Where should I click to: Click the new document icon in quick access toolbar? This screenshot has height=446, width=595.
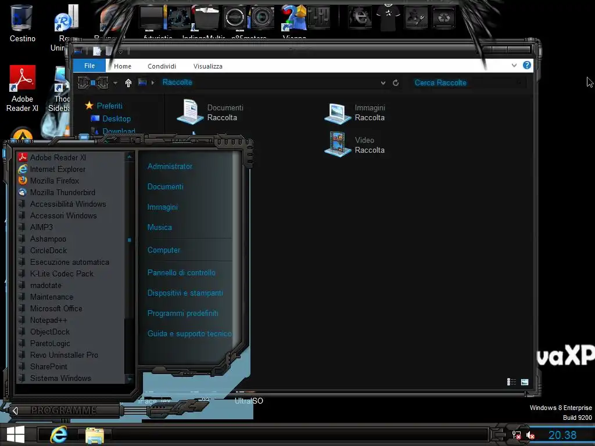(x=97, y=51)
